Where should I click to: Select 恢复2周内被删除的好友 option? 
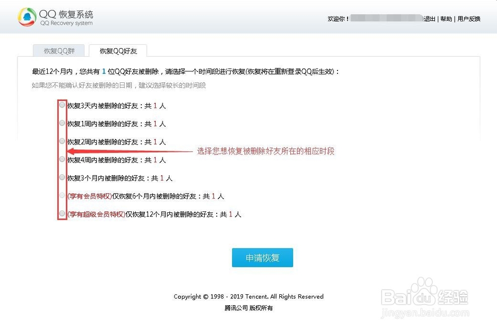coord(62,141)
